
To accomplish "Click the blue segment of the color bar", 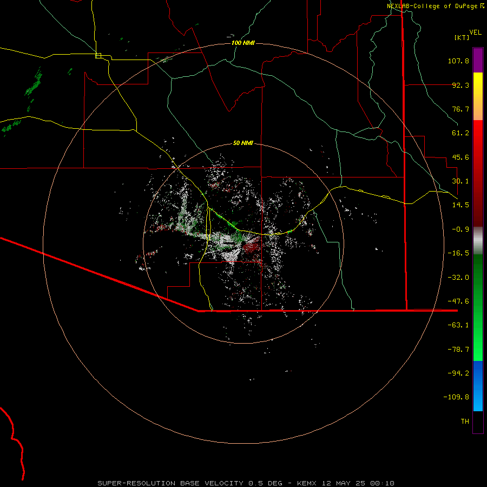I will pyautogui.click(x=478, y=386).
